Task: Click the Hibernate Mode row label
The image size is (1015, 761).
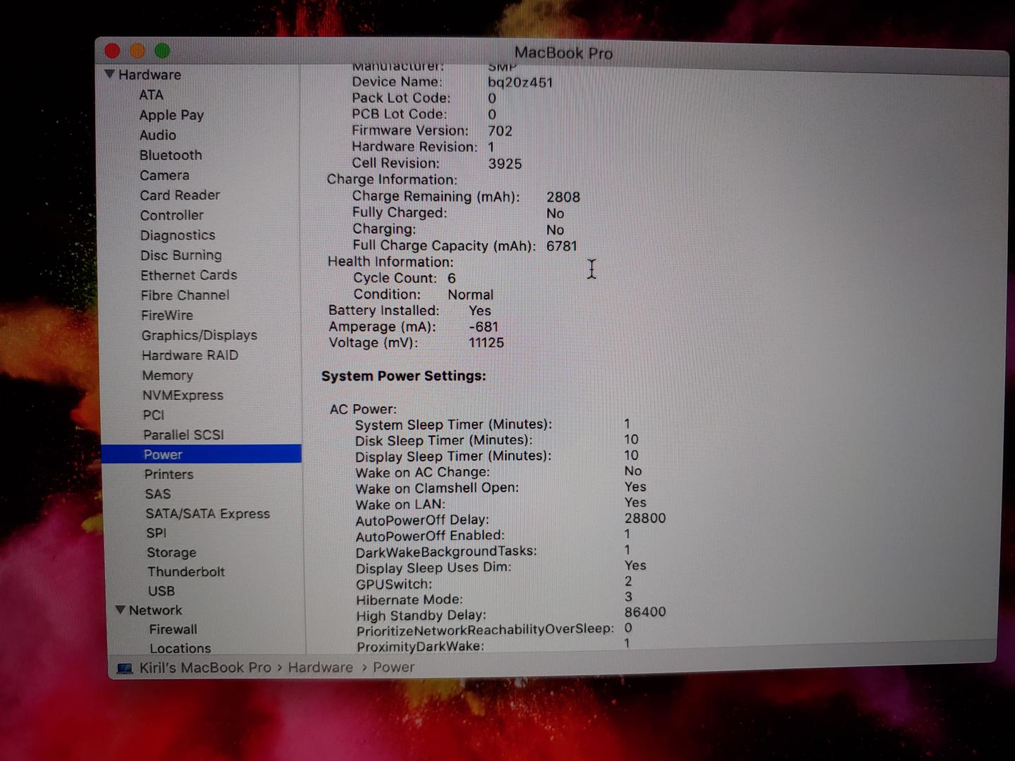Action: [410, 600]
